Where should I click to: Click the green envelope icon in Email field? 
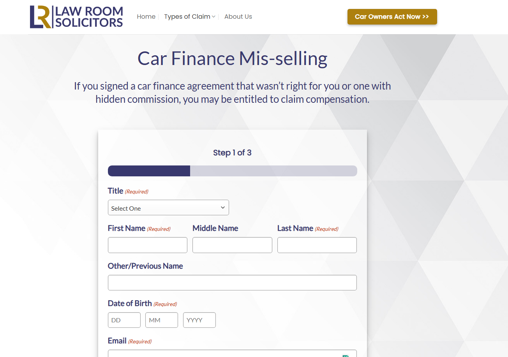coord(345,355)
